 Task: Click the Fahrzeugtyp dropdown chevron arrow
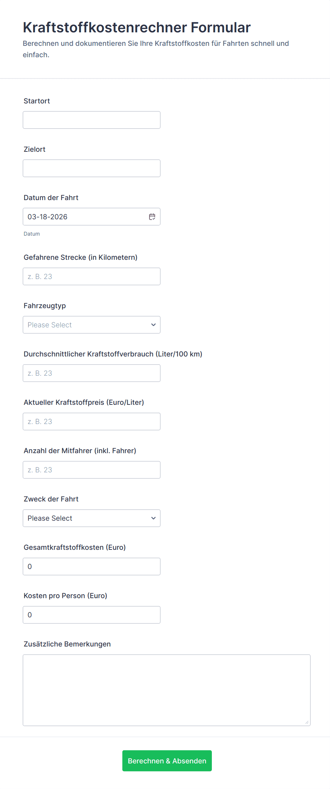153,325
